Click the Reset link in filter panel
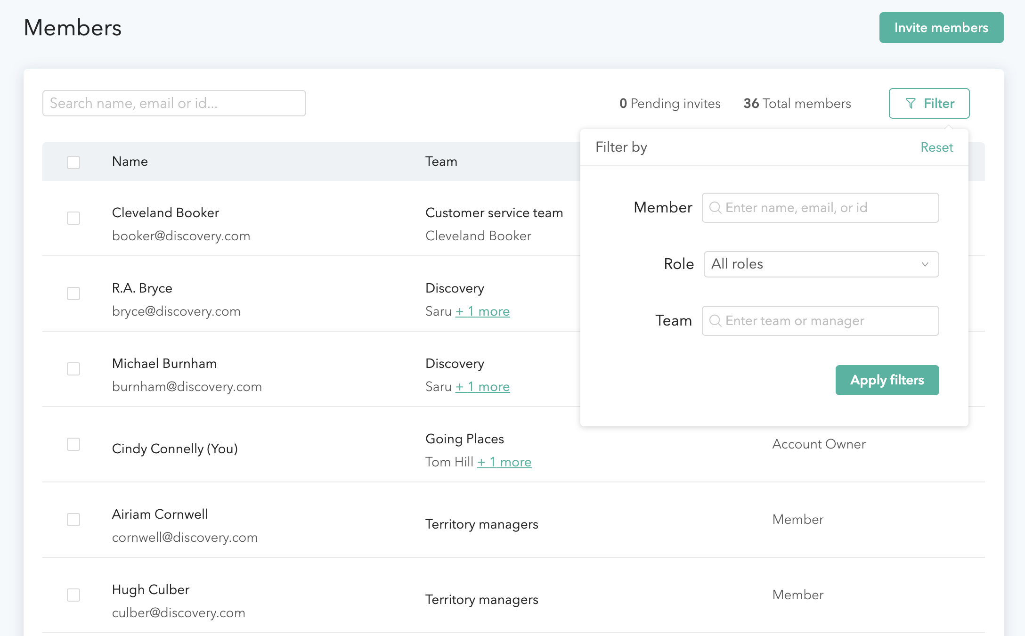 pyautogui.click(x=936, y=147)
